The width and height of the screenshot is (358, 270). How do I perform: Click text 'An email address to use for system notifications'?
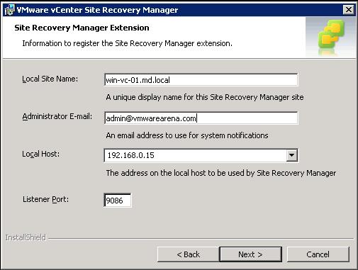[x=187, y=135]
